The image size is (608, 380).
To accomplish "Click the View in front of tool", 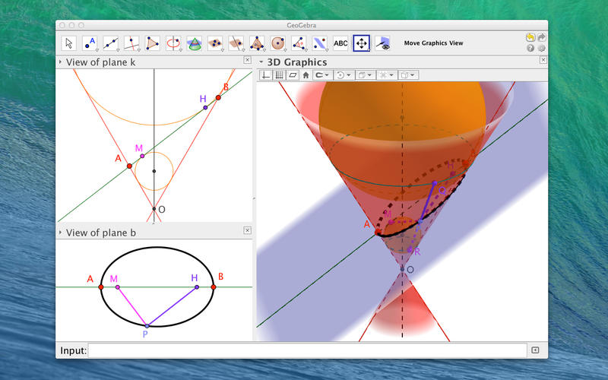I will (382, 43).
